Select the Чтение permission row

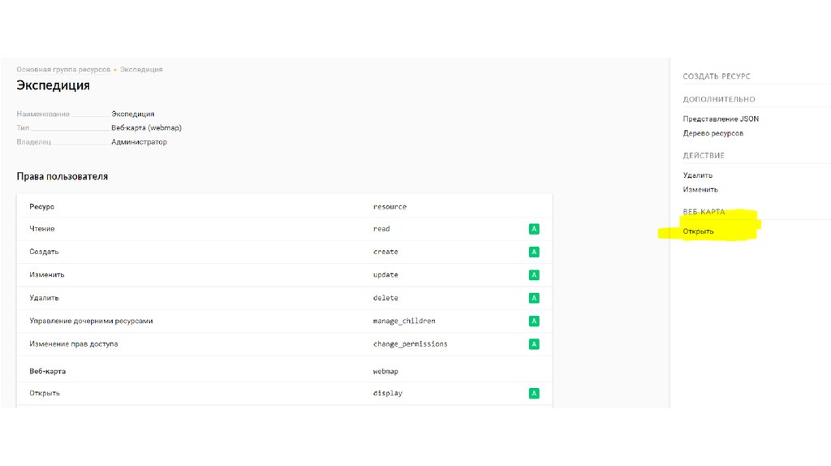pyautogui.click(x=42, y=229)
